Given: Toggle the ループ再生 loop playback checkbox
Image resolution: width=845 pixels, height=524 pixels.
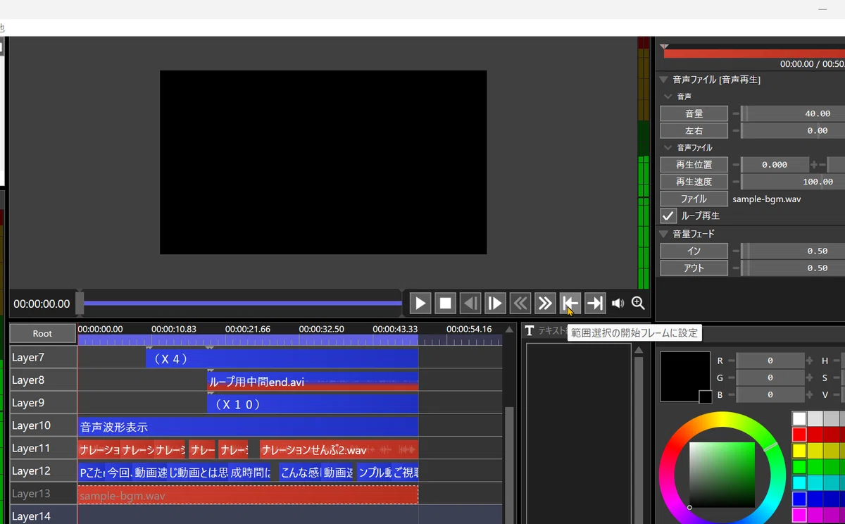Looking at the screenshot, I should click(668, 216).
